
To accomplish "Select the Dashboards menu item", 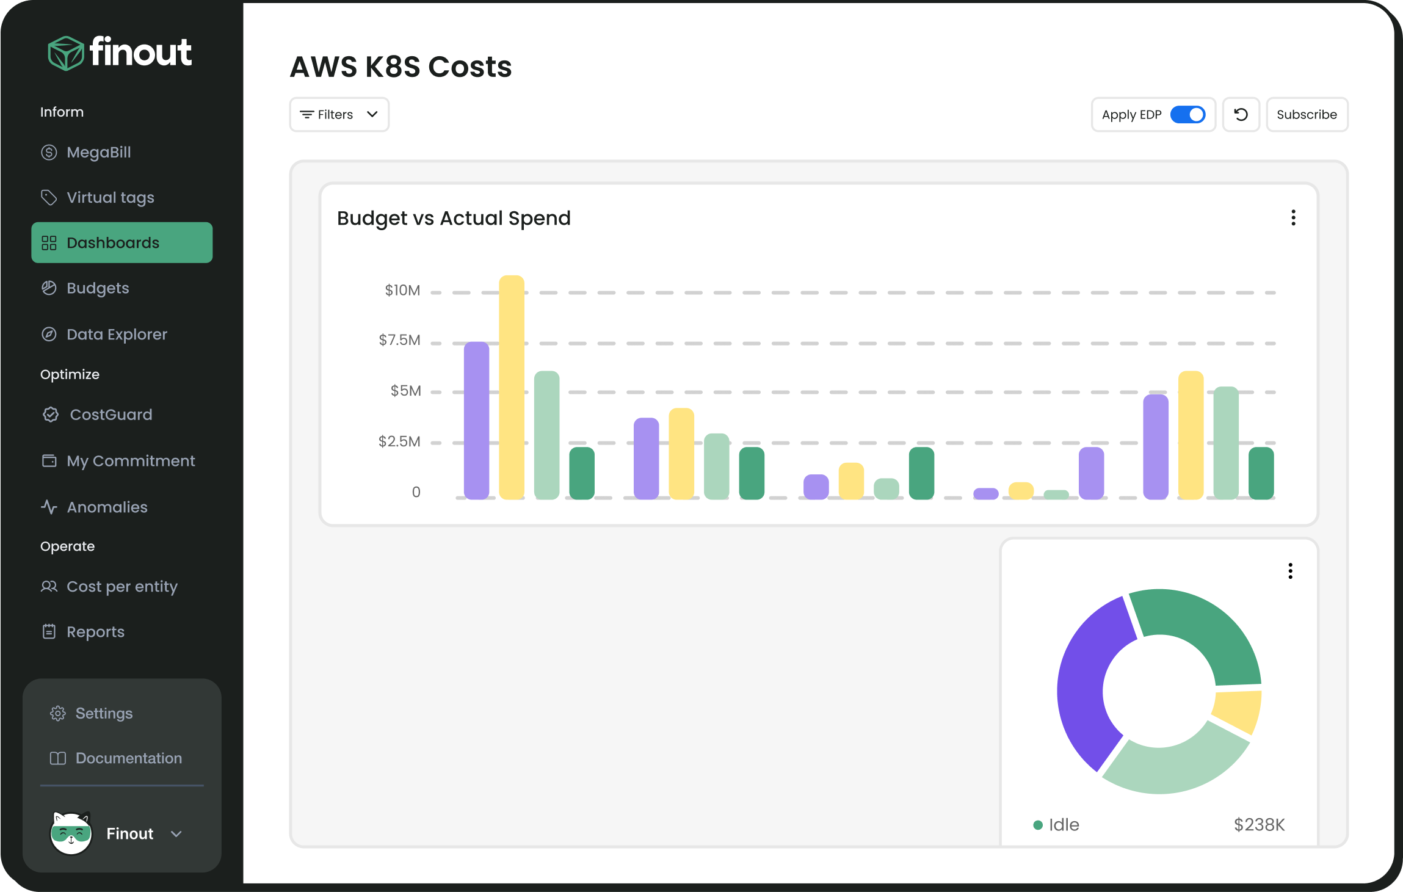I will click(x=121, y=242).
